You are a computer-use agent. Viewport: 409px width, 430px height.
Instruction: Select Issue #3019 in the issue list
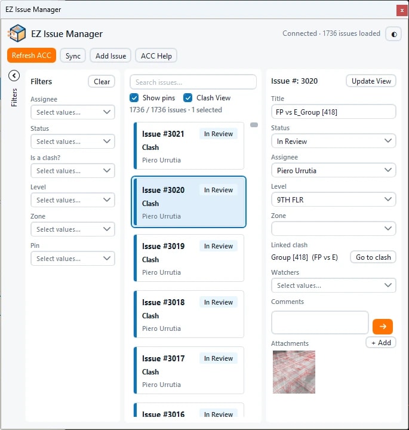click(x=189, y=258)
